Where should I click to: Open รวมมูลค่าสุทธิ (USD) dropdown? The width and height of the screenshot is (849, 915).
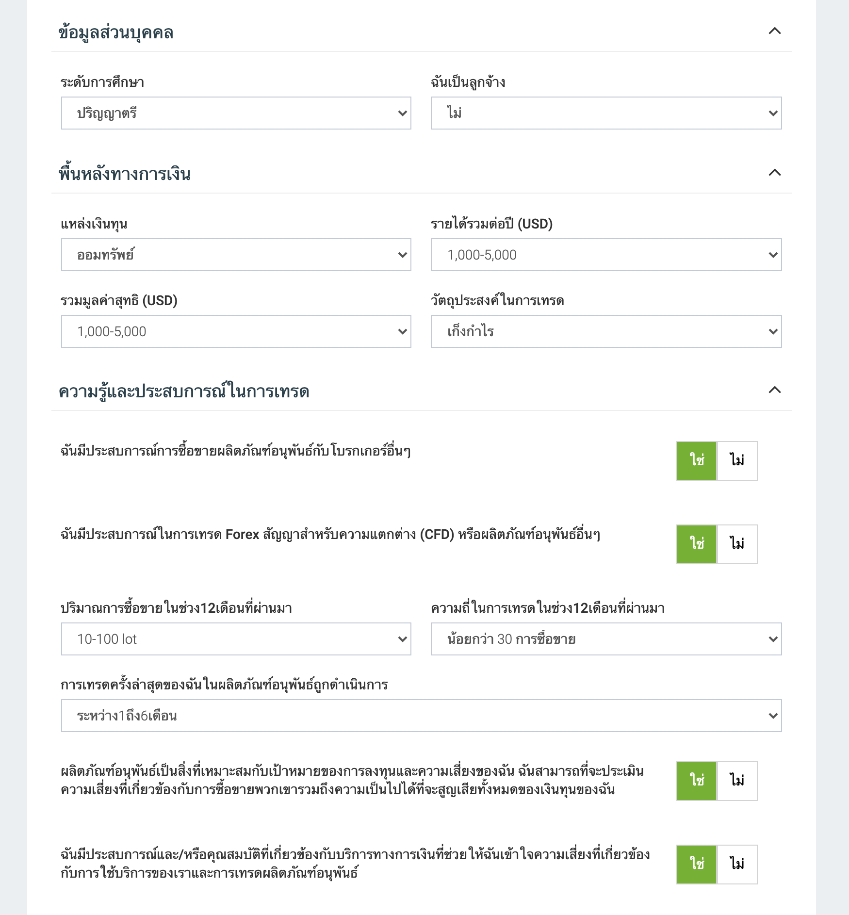coord(236,331)
